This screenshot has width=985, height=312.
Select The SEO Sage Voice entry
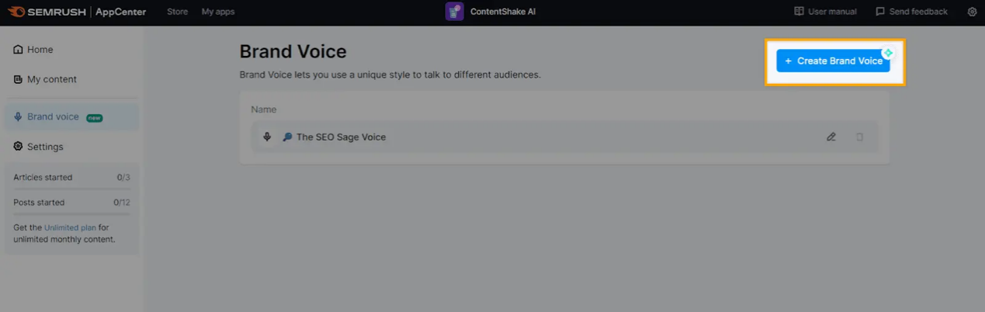pos(341,137)
